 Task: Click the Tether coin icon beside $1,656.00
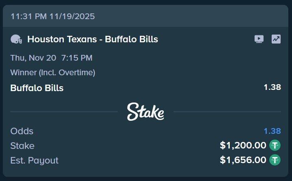[276, 160]
